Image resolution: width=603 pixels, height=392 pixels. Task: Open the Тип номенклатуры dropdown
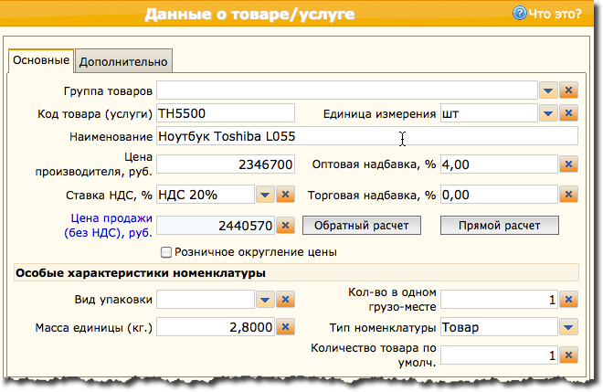[x=568, y=327]
